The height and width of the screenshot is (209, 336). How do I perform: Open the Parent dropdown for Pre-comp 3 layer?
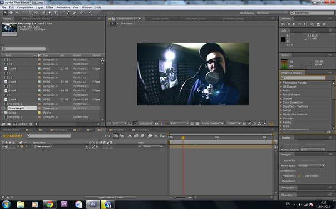click(x=153, y=147)
